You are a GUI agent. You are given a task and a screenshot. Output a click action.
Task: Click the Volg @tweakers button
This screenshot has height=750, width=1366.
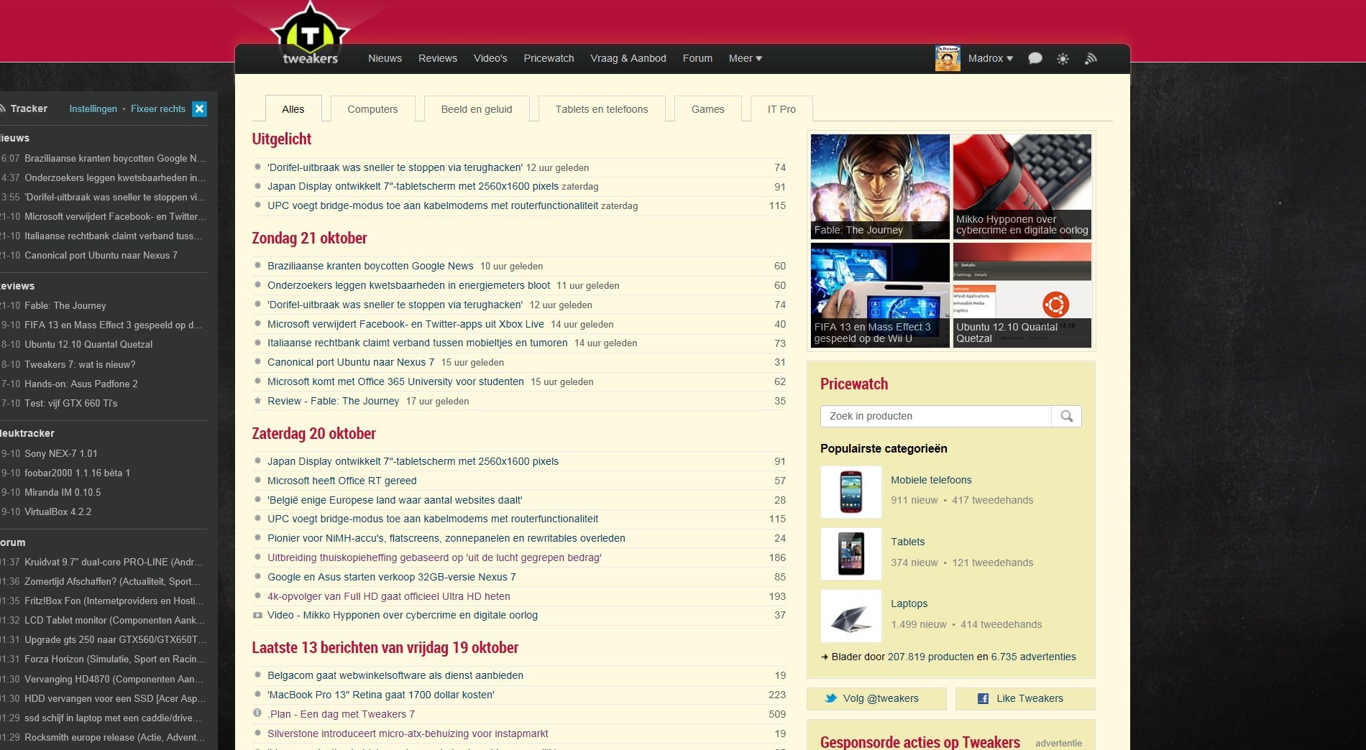pyautogui.click(x=876, y=698)
